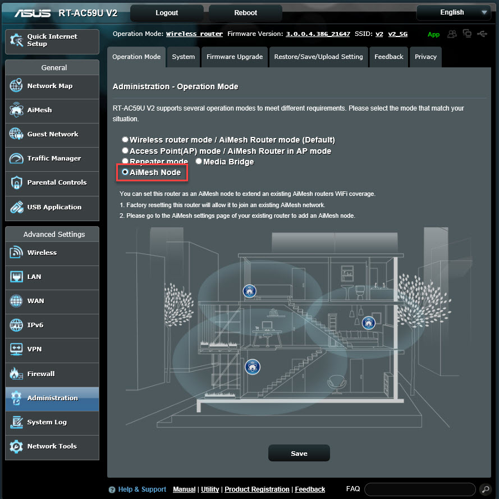Click the Reboot button
The height and width of the screenshot is (499, 499).
(245, 13)
